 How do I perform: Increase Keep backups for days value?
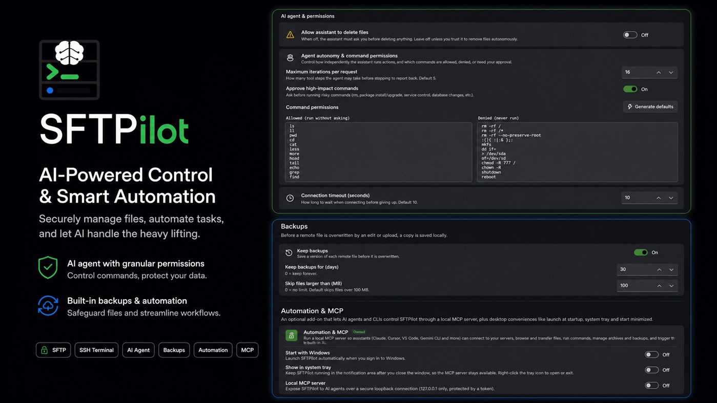pos(659,269)
